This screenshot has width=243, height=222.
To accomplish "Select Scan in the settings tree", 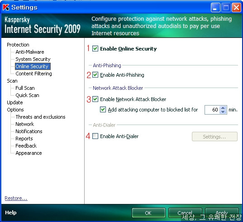I will click(12, 81).
